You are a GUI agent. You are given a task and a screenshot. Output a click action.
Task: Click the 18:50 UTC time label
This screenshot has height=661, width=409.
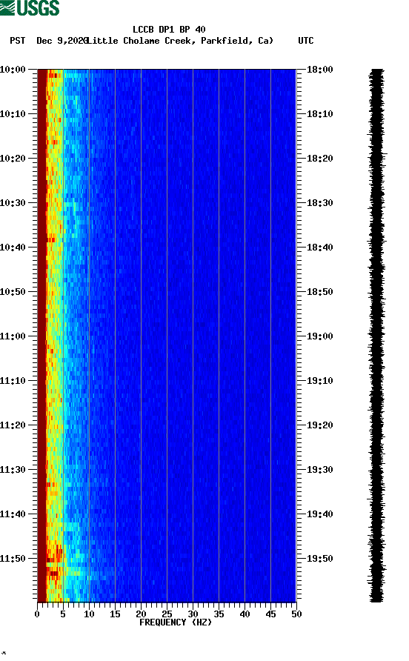pos(319,292)
